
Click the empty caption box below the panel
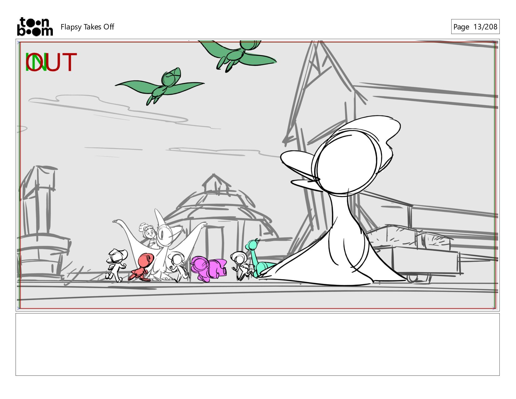coord(257,344)
